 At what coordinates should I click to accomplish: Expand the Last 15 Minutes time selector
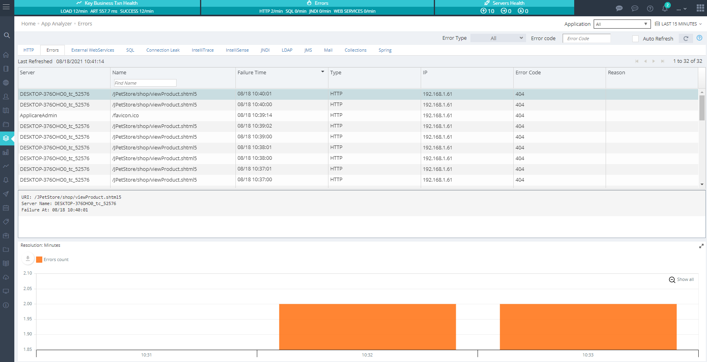[678, 24]
